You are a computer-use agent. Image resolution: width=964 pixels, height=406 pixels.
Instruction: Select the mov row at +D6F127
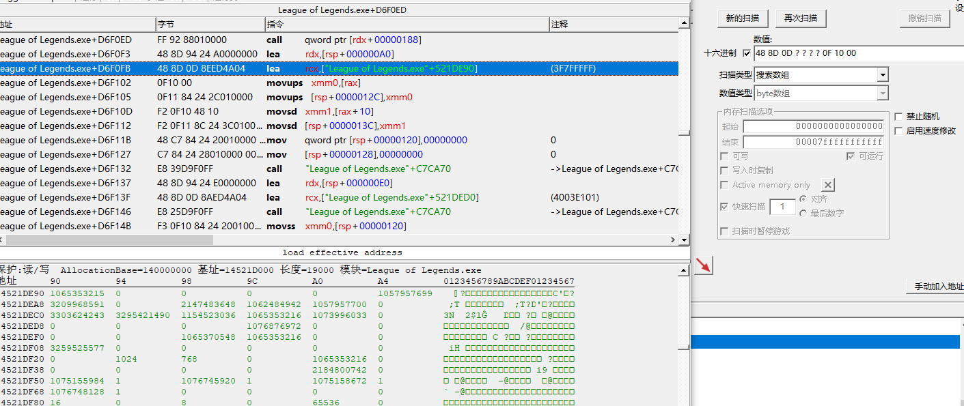click(x=339, y=154)
